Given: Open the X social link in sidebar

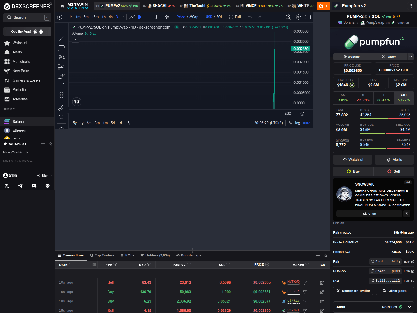Looking at the screenshot, I should [7, 186].
